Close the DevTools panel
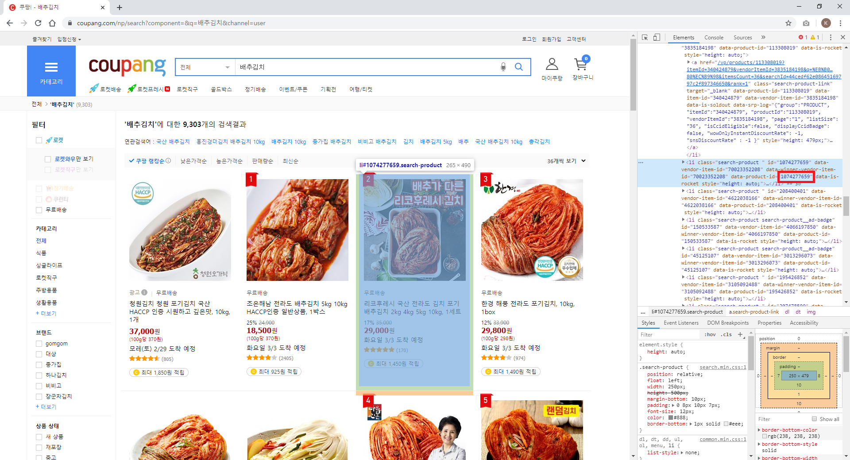This screenshot has width=850, height=460. (x=843, y=38)
